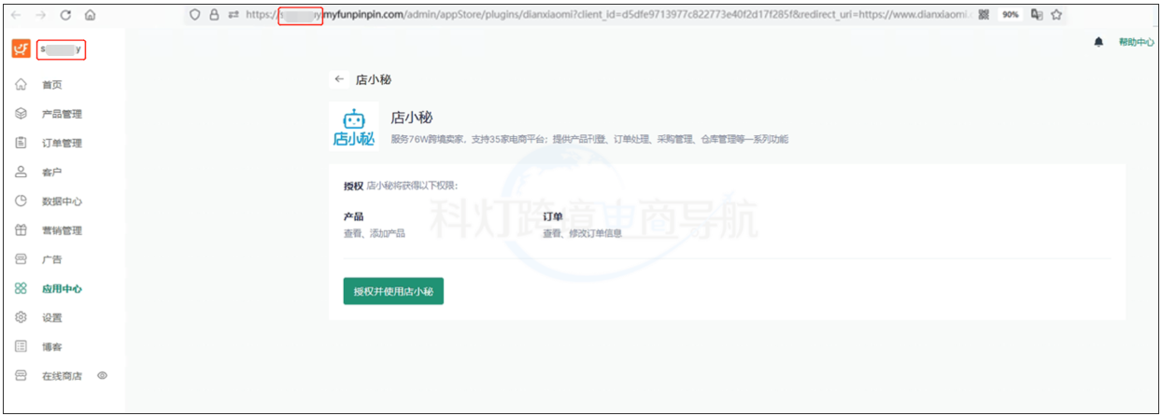Click the URL address field
Image resolution: width=1162 pixels, height=416 pixels.
pos(607,15)
